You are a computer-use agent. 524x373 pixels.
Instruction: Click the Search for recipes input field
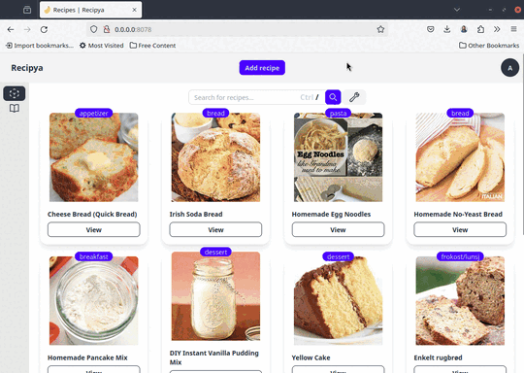256,97
